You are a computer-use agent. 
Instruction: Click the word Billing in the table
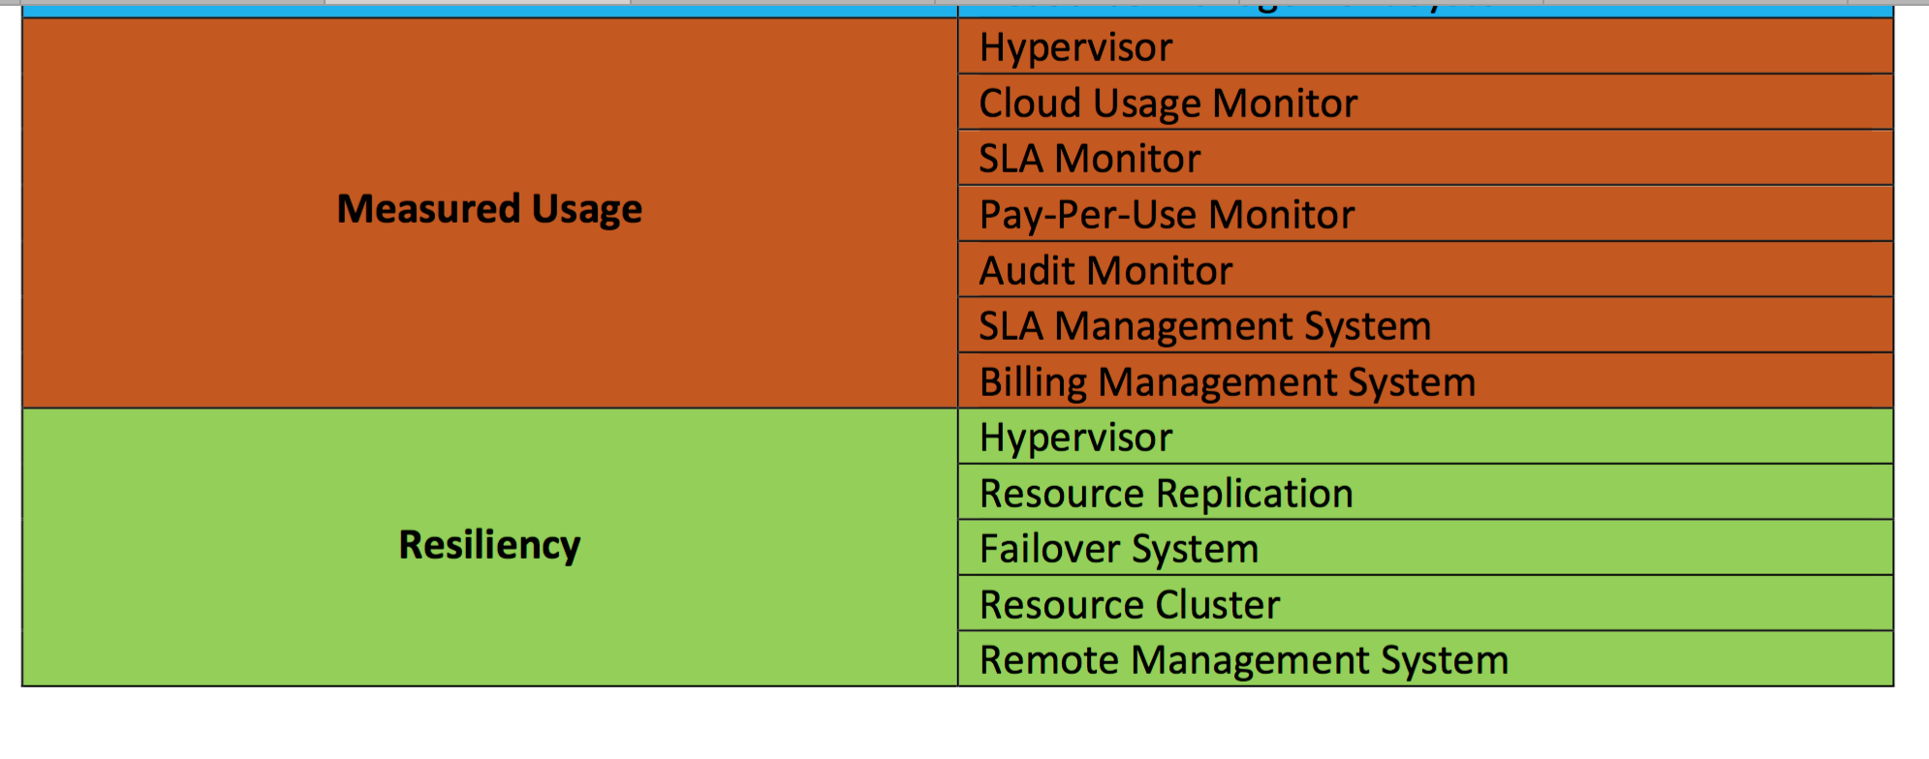click(1033, 382)
